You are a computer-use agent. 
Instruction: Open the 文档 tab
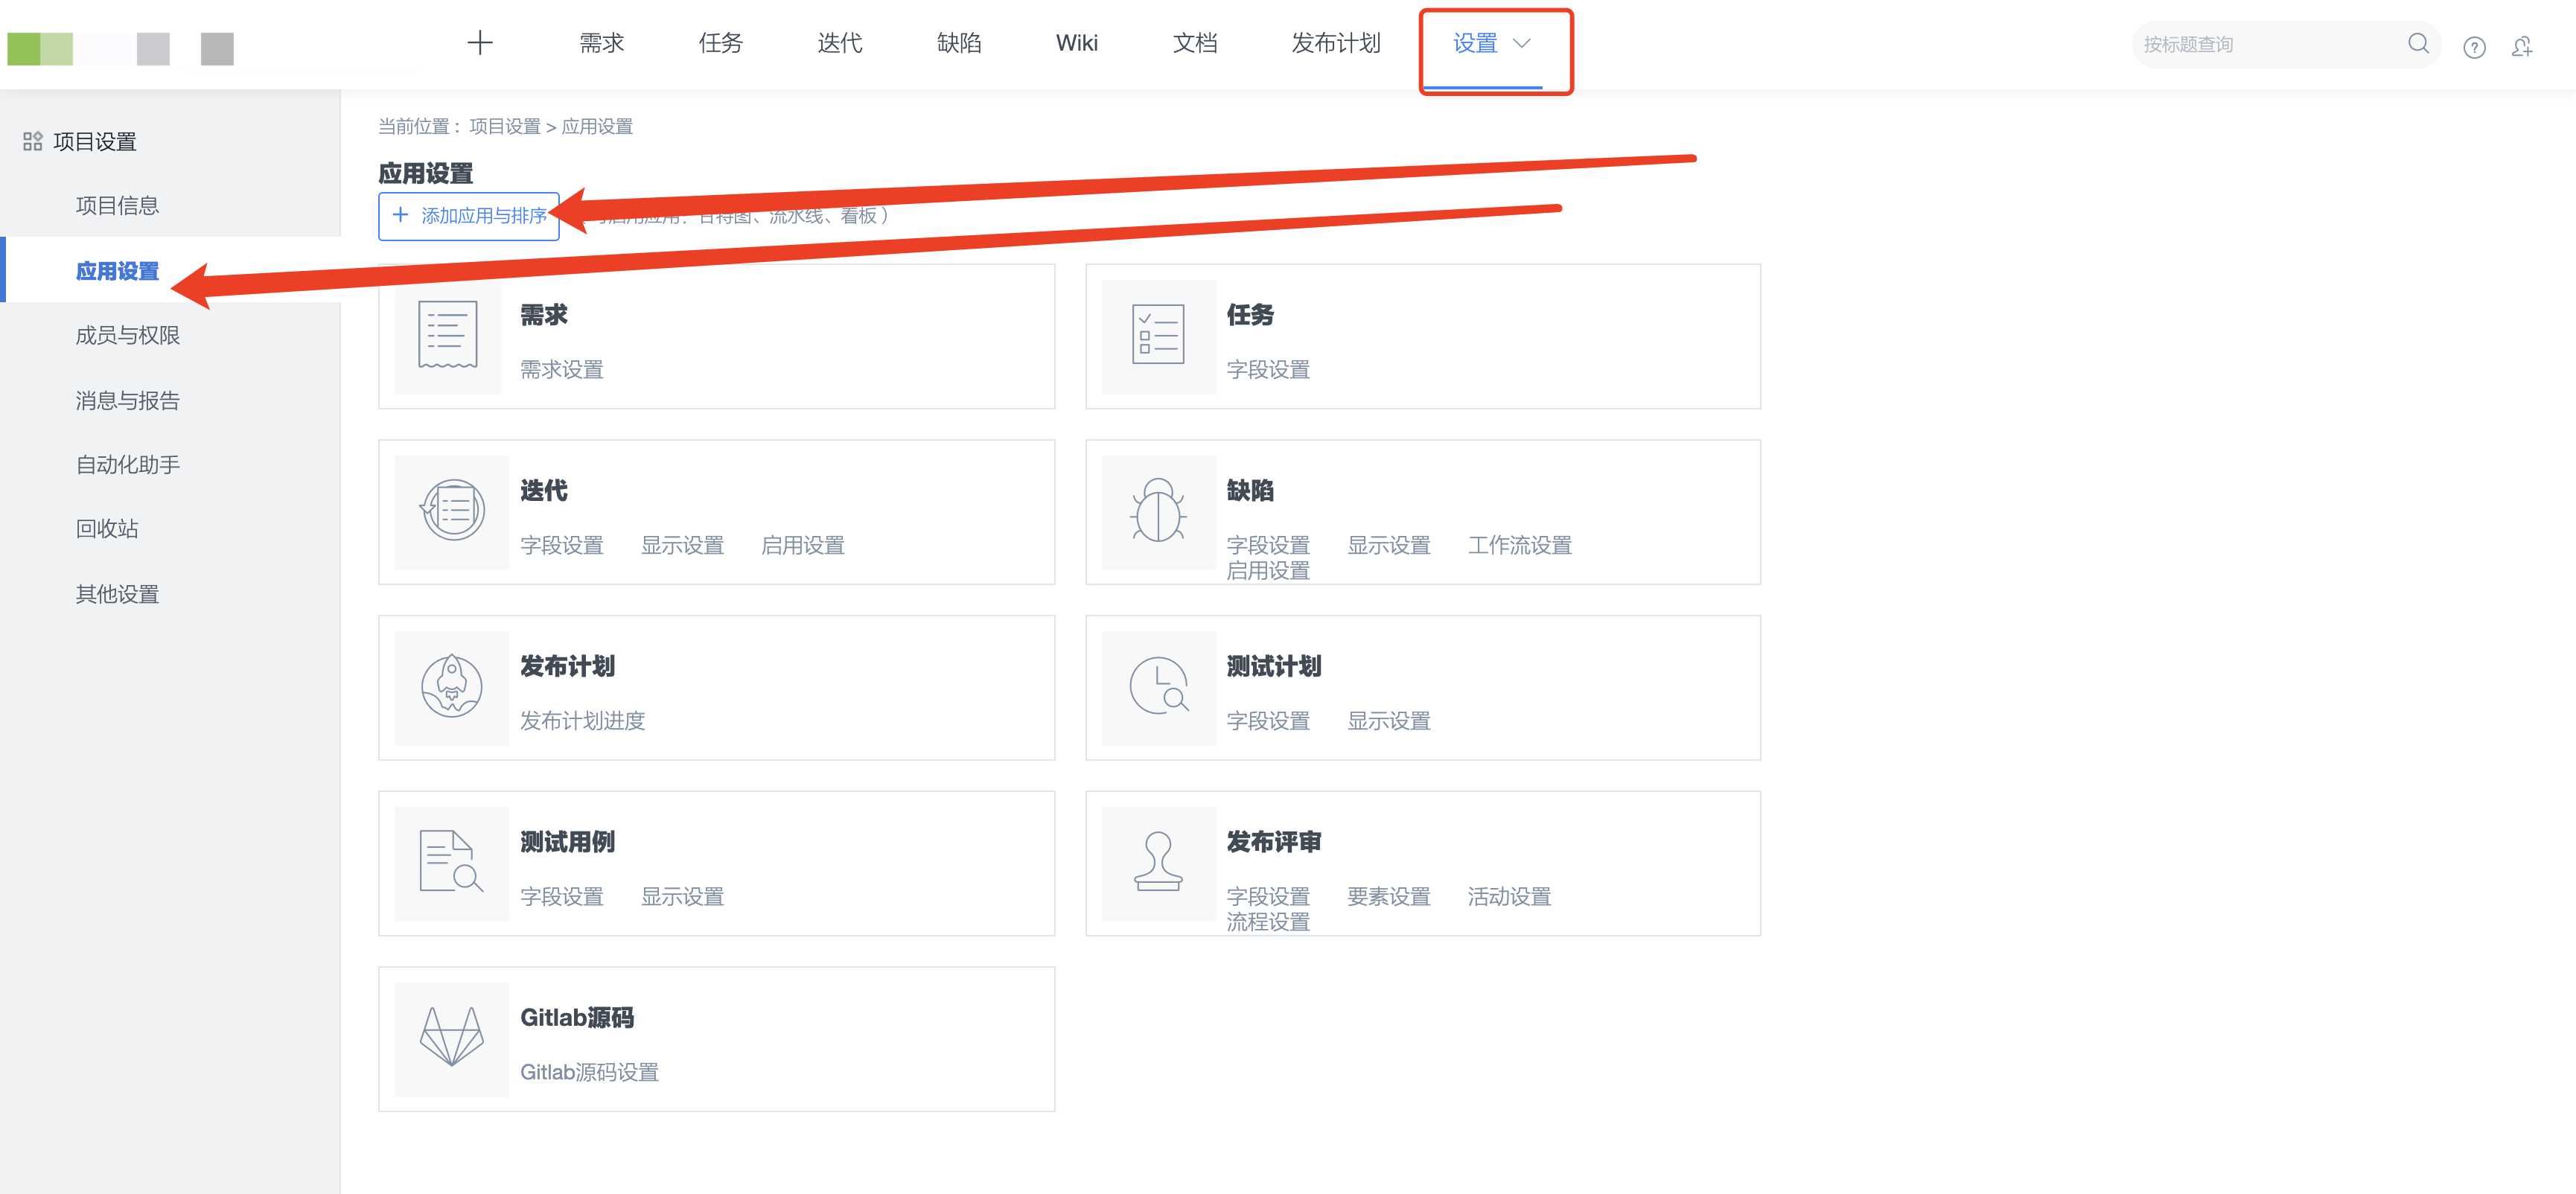1195,43
